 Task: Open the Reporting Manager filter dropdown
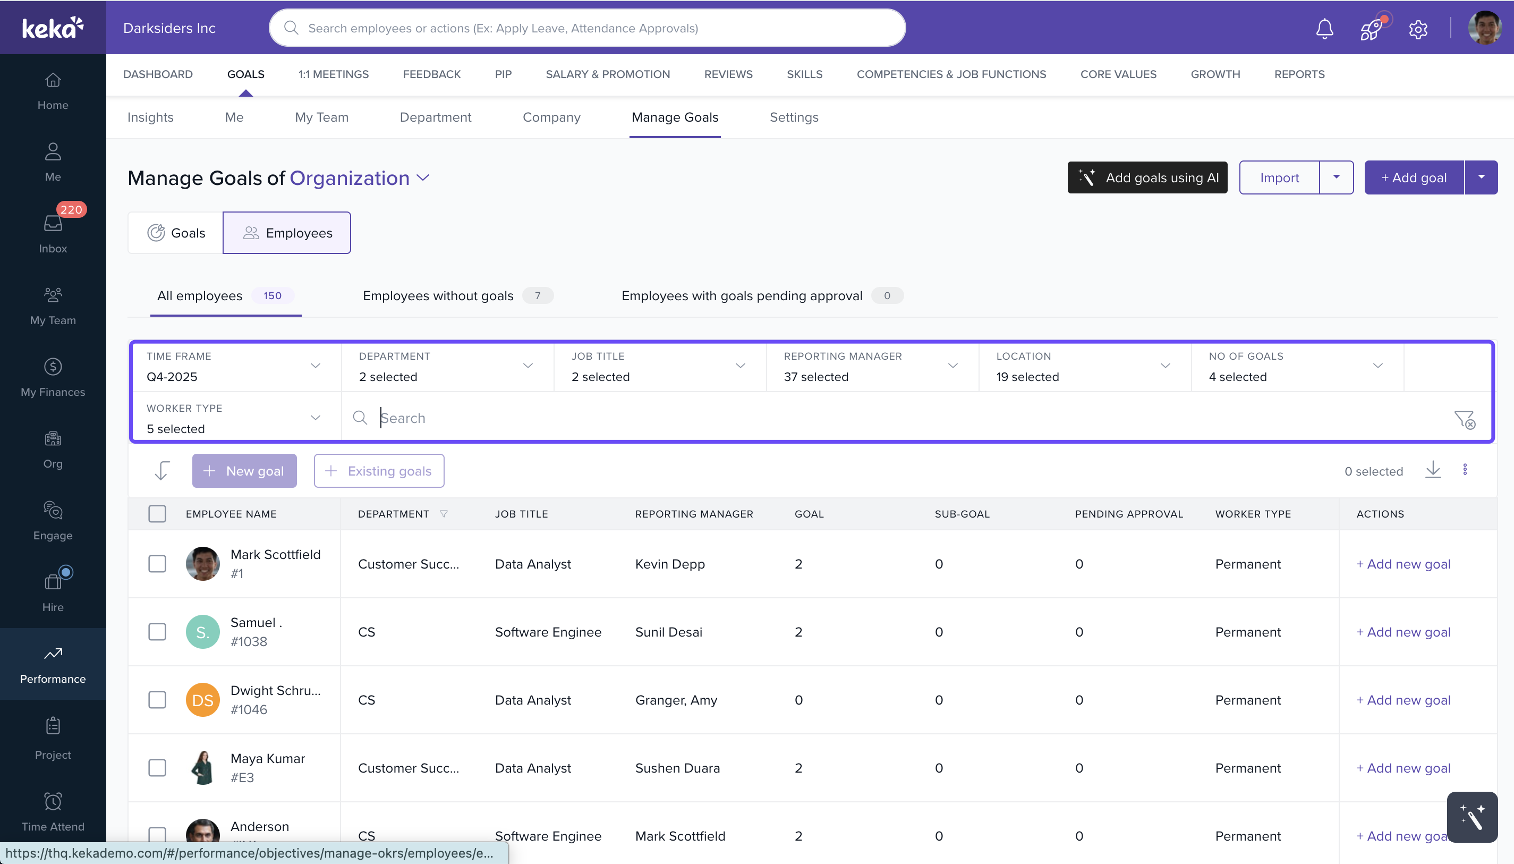click(x=872, y=366)
